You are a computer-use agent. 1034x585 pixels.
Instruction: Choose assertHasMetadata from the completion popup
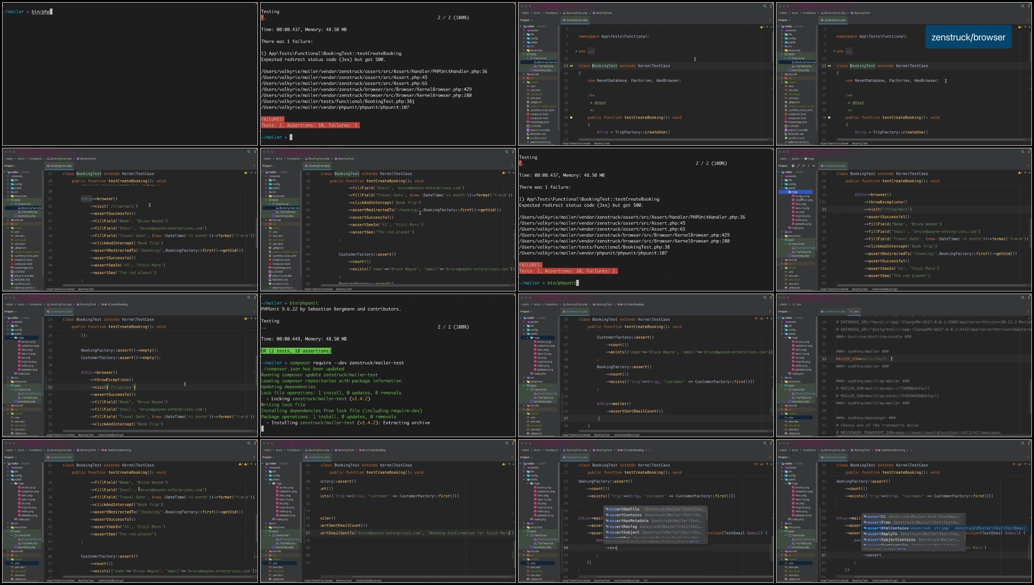(x=655, y=521)
